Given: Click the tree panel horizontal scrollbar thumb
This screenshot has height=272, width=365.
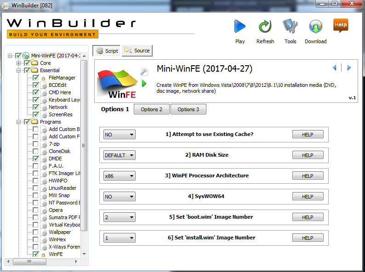Looking at the screenshot, I should tap(29, 261).
